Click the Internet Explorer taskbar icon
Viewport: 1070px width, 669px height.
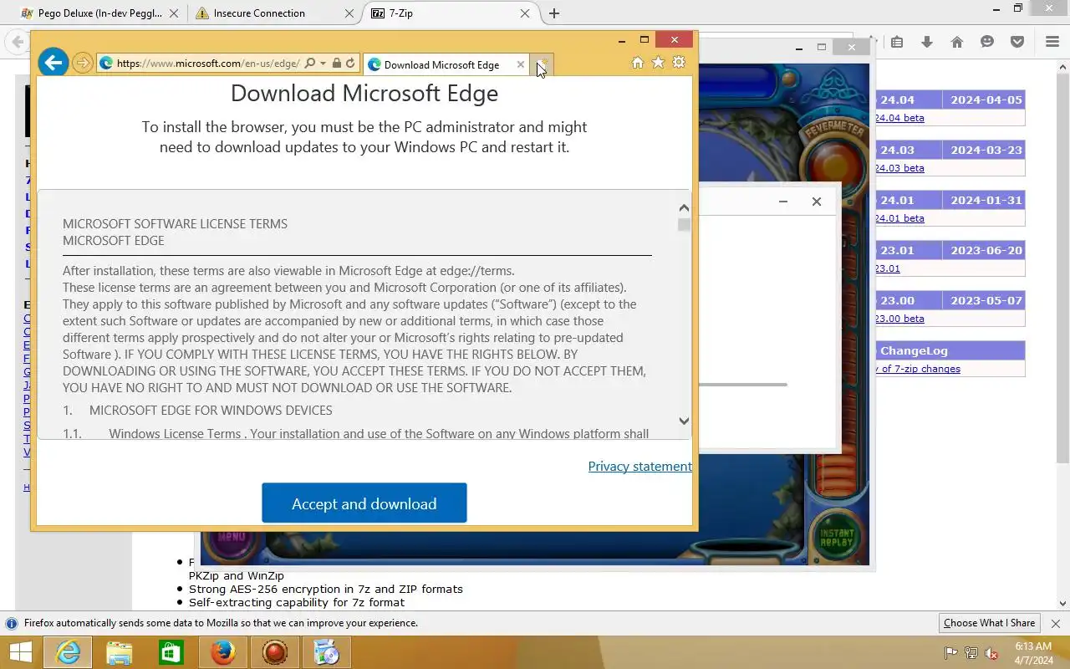point(68,652)
